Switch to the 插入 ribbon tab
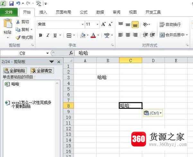Viewport: 193px width, 157px height. (43, 12)
